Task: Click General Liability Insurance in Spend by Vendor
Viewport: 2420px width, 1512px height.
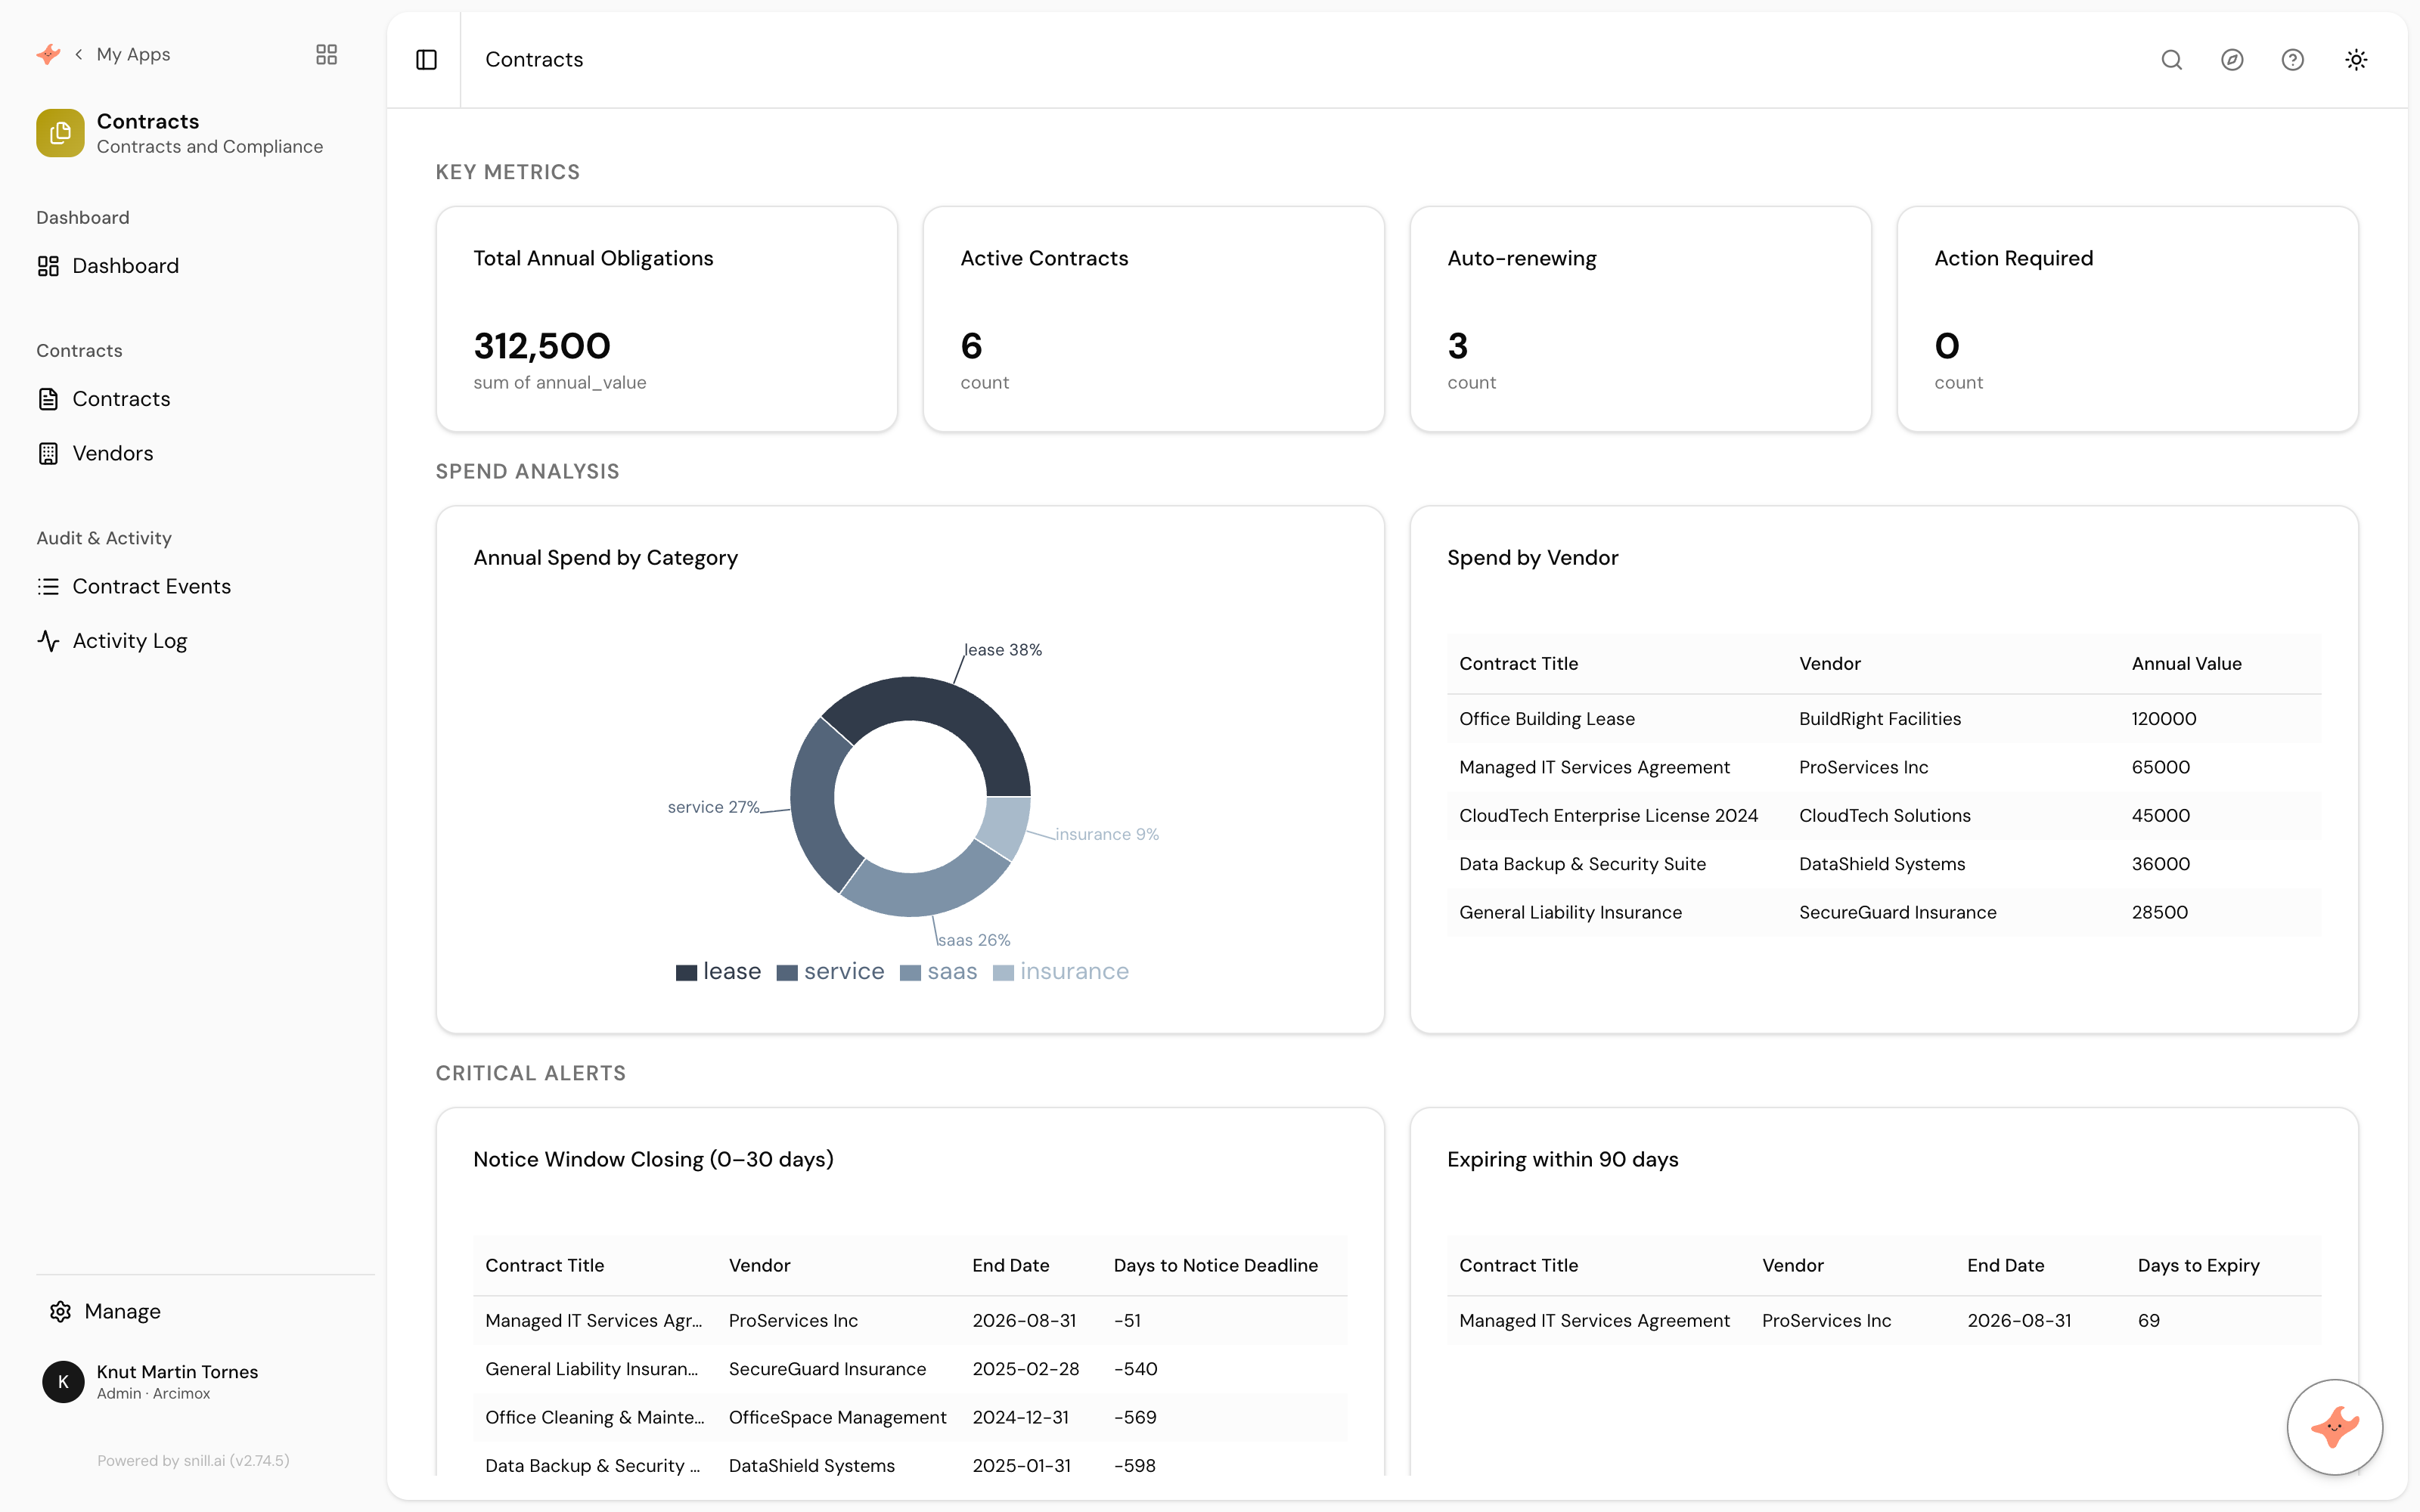Action: click(1570, 913)
